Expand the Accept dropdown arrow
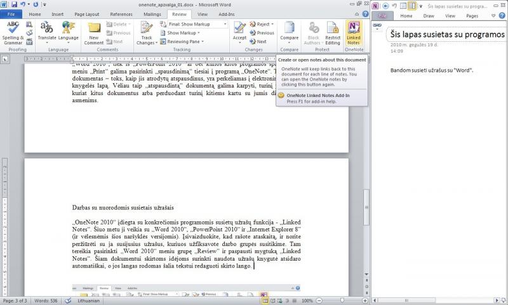 point(239,42)
